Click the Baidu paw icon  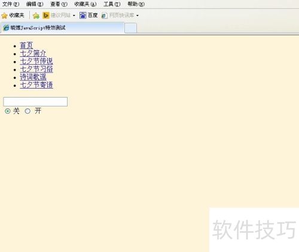[83, 15]
